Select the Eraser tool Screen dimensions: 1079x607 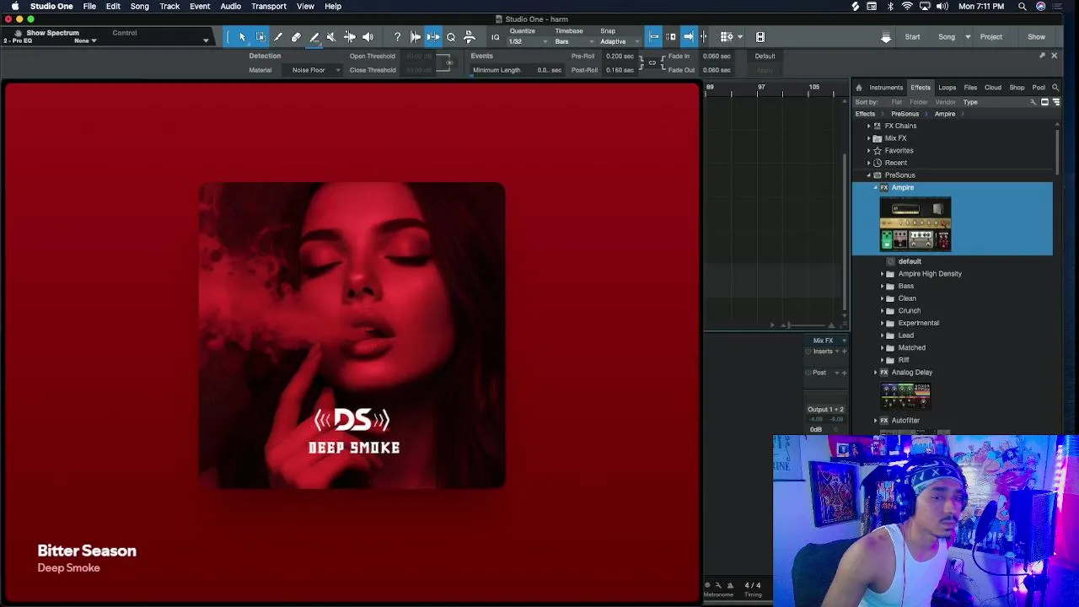click(x=296, y=37)
